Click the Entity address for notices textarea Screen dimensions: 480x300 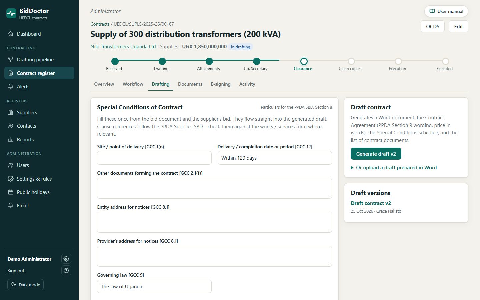click(x=214, y=222)
